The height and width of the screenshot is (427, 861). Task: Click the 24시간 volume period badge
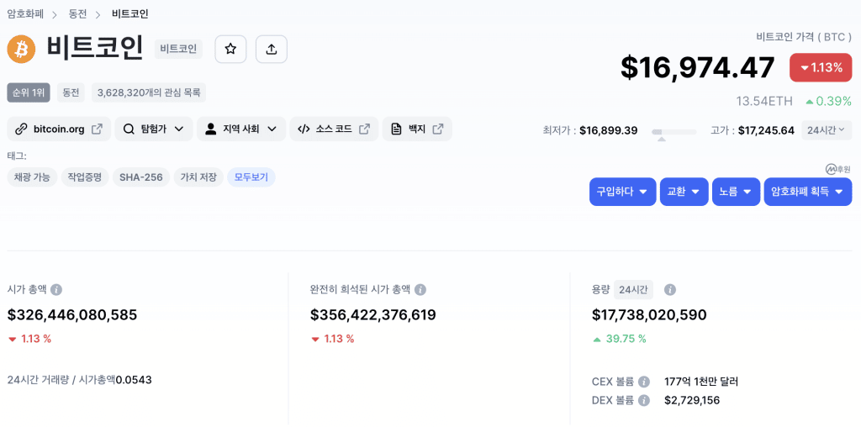[x=633, y=289]
